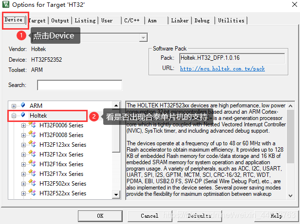Click device tree scroll down arrow
Image resolution: width=300 pixels, height=224 pixels.
pos(116,195)
